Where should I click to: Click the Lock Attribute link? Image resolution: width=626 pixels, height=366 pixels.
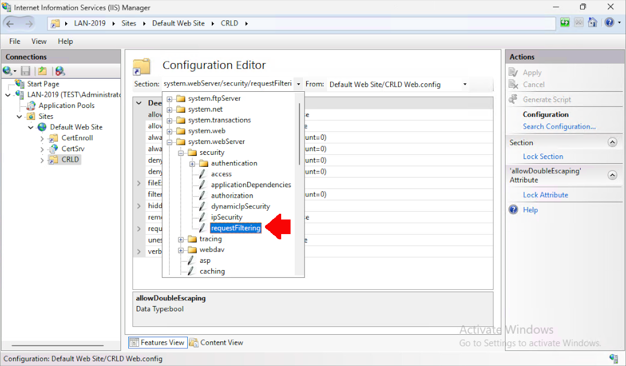[546, 195]
